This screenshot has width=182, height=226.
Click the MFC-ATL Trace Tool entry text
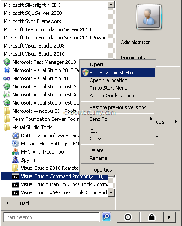point(43,152)
